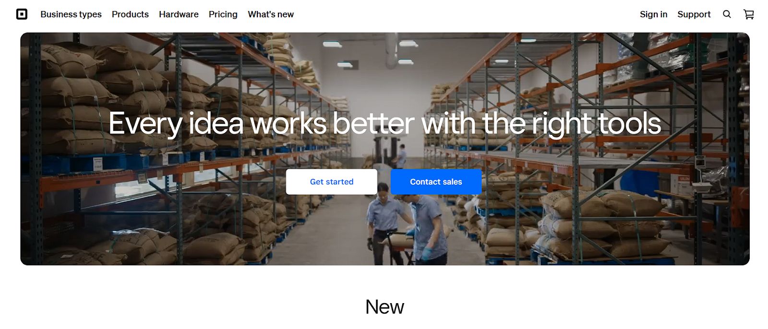
Task: Click the forklift driver in the blue shirt
Action: 401,156
